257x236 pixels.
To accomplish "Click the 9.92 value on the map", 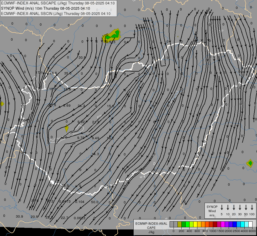I will pos(81,122).
